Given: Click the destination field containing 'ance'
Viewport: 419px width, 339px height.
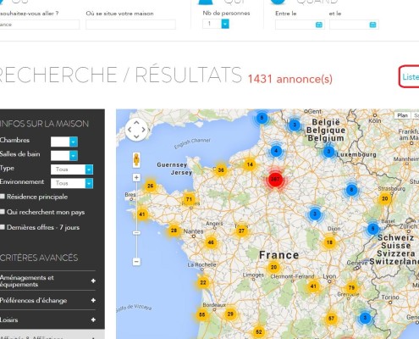Looking at the screenshot, I should [40, 25].
